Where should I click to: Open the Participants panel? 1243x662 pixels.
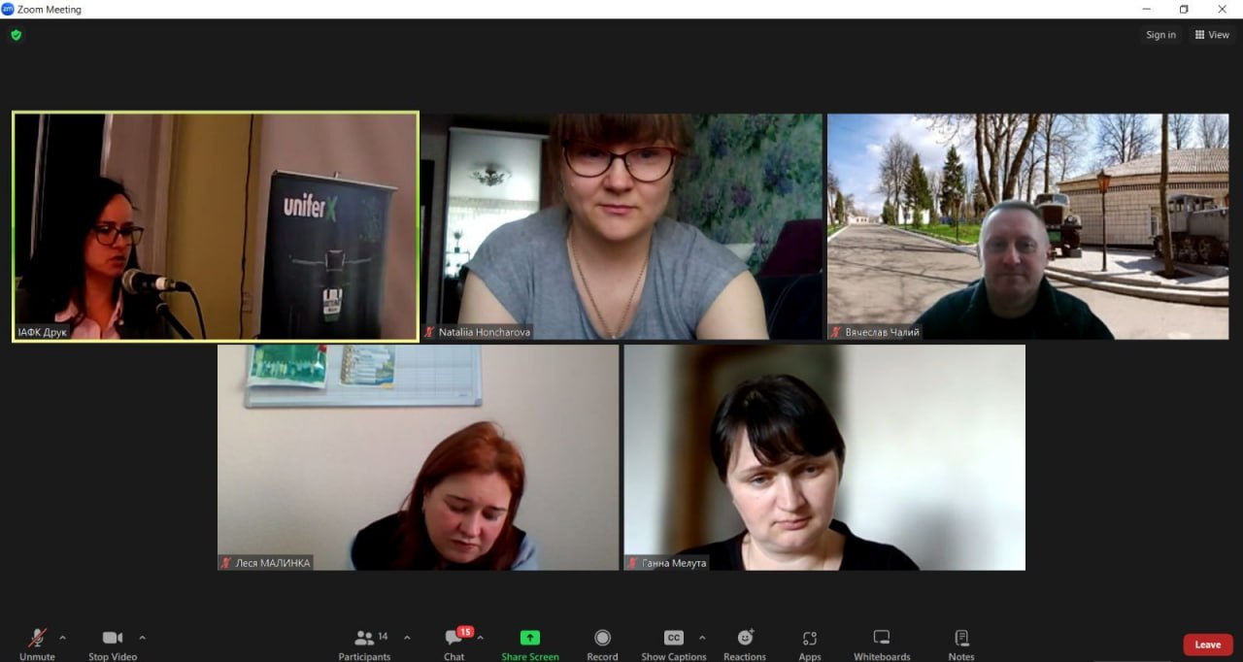coord(365,639)
